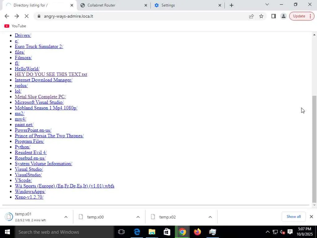Open Task View on taskbar
This screenshot has width=317, height=238.
121,232
